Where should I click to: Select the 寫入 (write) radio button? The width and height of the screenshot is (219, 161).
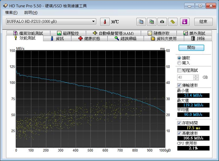179,63
